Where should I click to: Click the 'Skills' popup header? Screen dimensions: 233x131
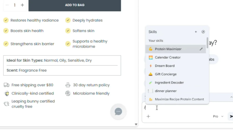click(153, 32)
